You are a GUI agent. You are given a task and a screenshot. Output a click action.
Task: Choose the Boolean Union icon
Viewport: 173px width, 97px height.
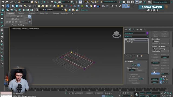(x=161, y=79)
